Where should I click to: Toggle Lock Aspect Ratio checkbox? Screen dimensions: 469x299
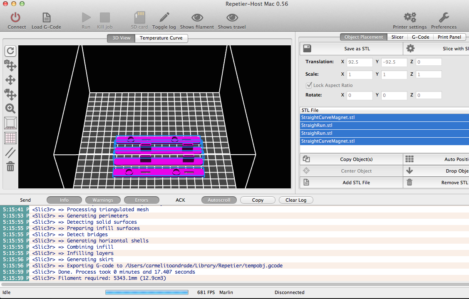click(309, 85)
